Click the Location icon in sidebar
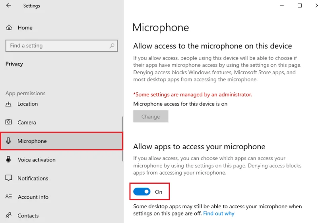Image resolution: width=318 pixels, height=223 pixels. [8, 104]
